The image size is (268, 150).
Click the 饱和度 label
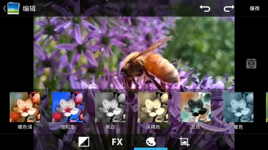click(x=68, y=127)
